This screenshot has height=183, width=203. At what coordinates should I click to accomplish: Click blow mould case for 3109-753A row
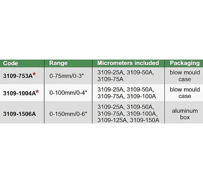pos(185,76)
